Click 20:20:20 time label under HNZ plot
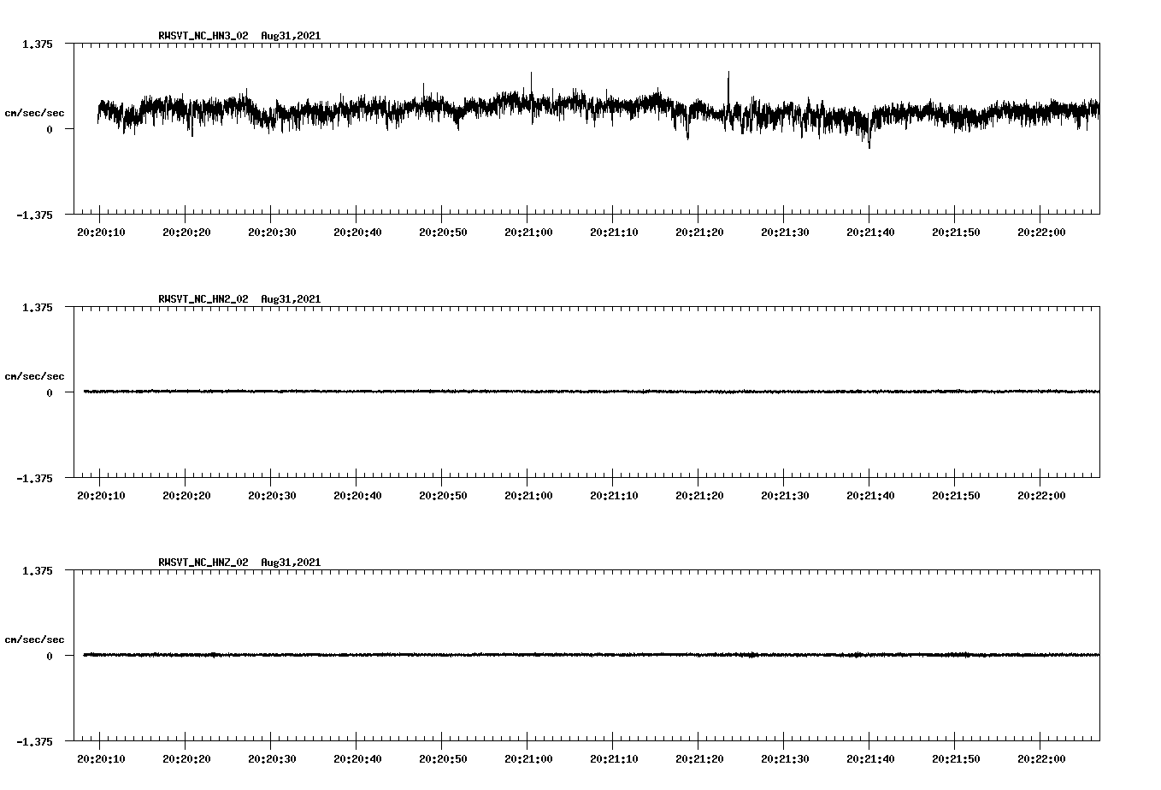The image size is (1161, 790). (186, 758)
